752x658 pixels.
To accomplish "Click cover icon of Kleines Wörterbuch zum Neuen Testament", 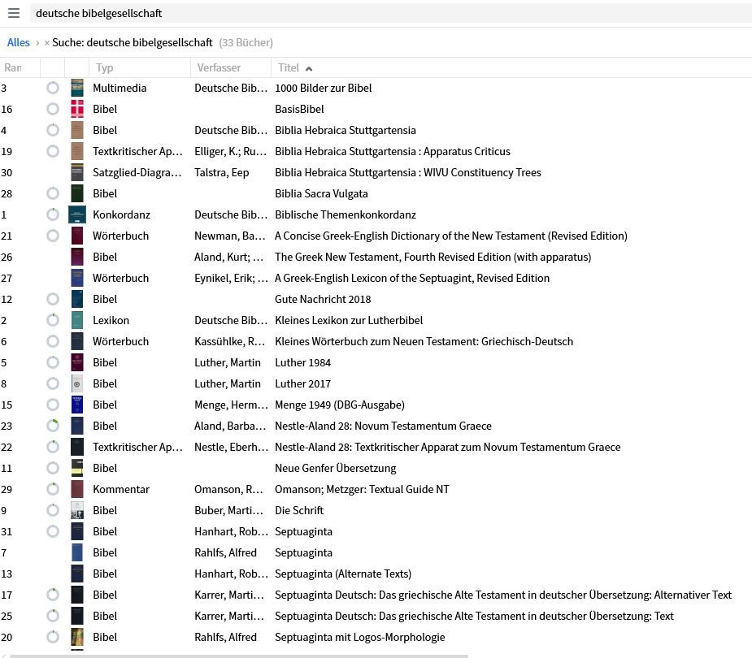I will coord(76,340).
